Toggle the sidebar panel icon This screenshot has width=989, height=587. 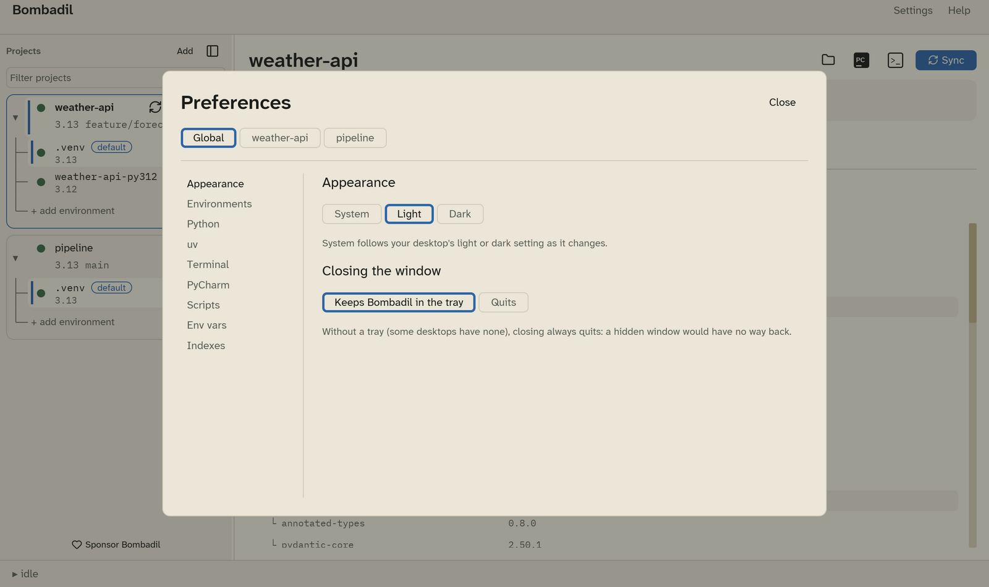click(x=213, y=51)
